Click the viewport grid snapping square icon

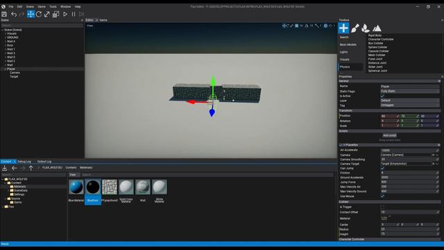297,26
